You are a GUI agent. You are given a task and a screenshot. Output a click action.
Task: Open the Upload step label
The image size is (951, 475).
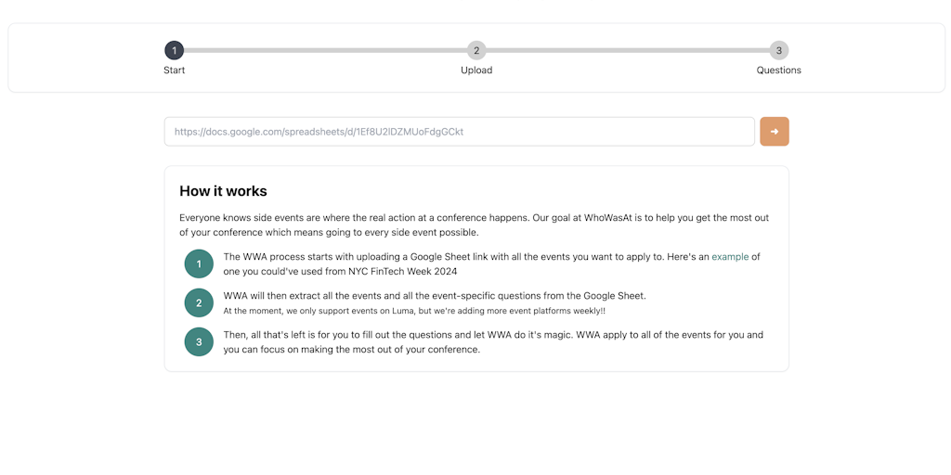[x=476, y=71]
